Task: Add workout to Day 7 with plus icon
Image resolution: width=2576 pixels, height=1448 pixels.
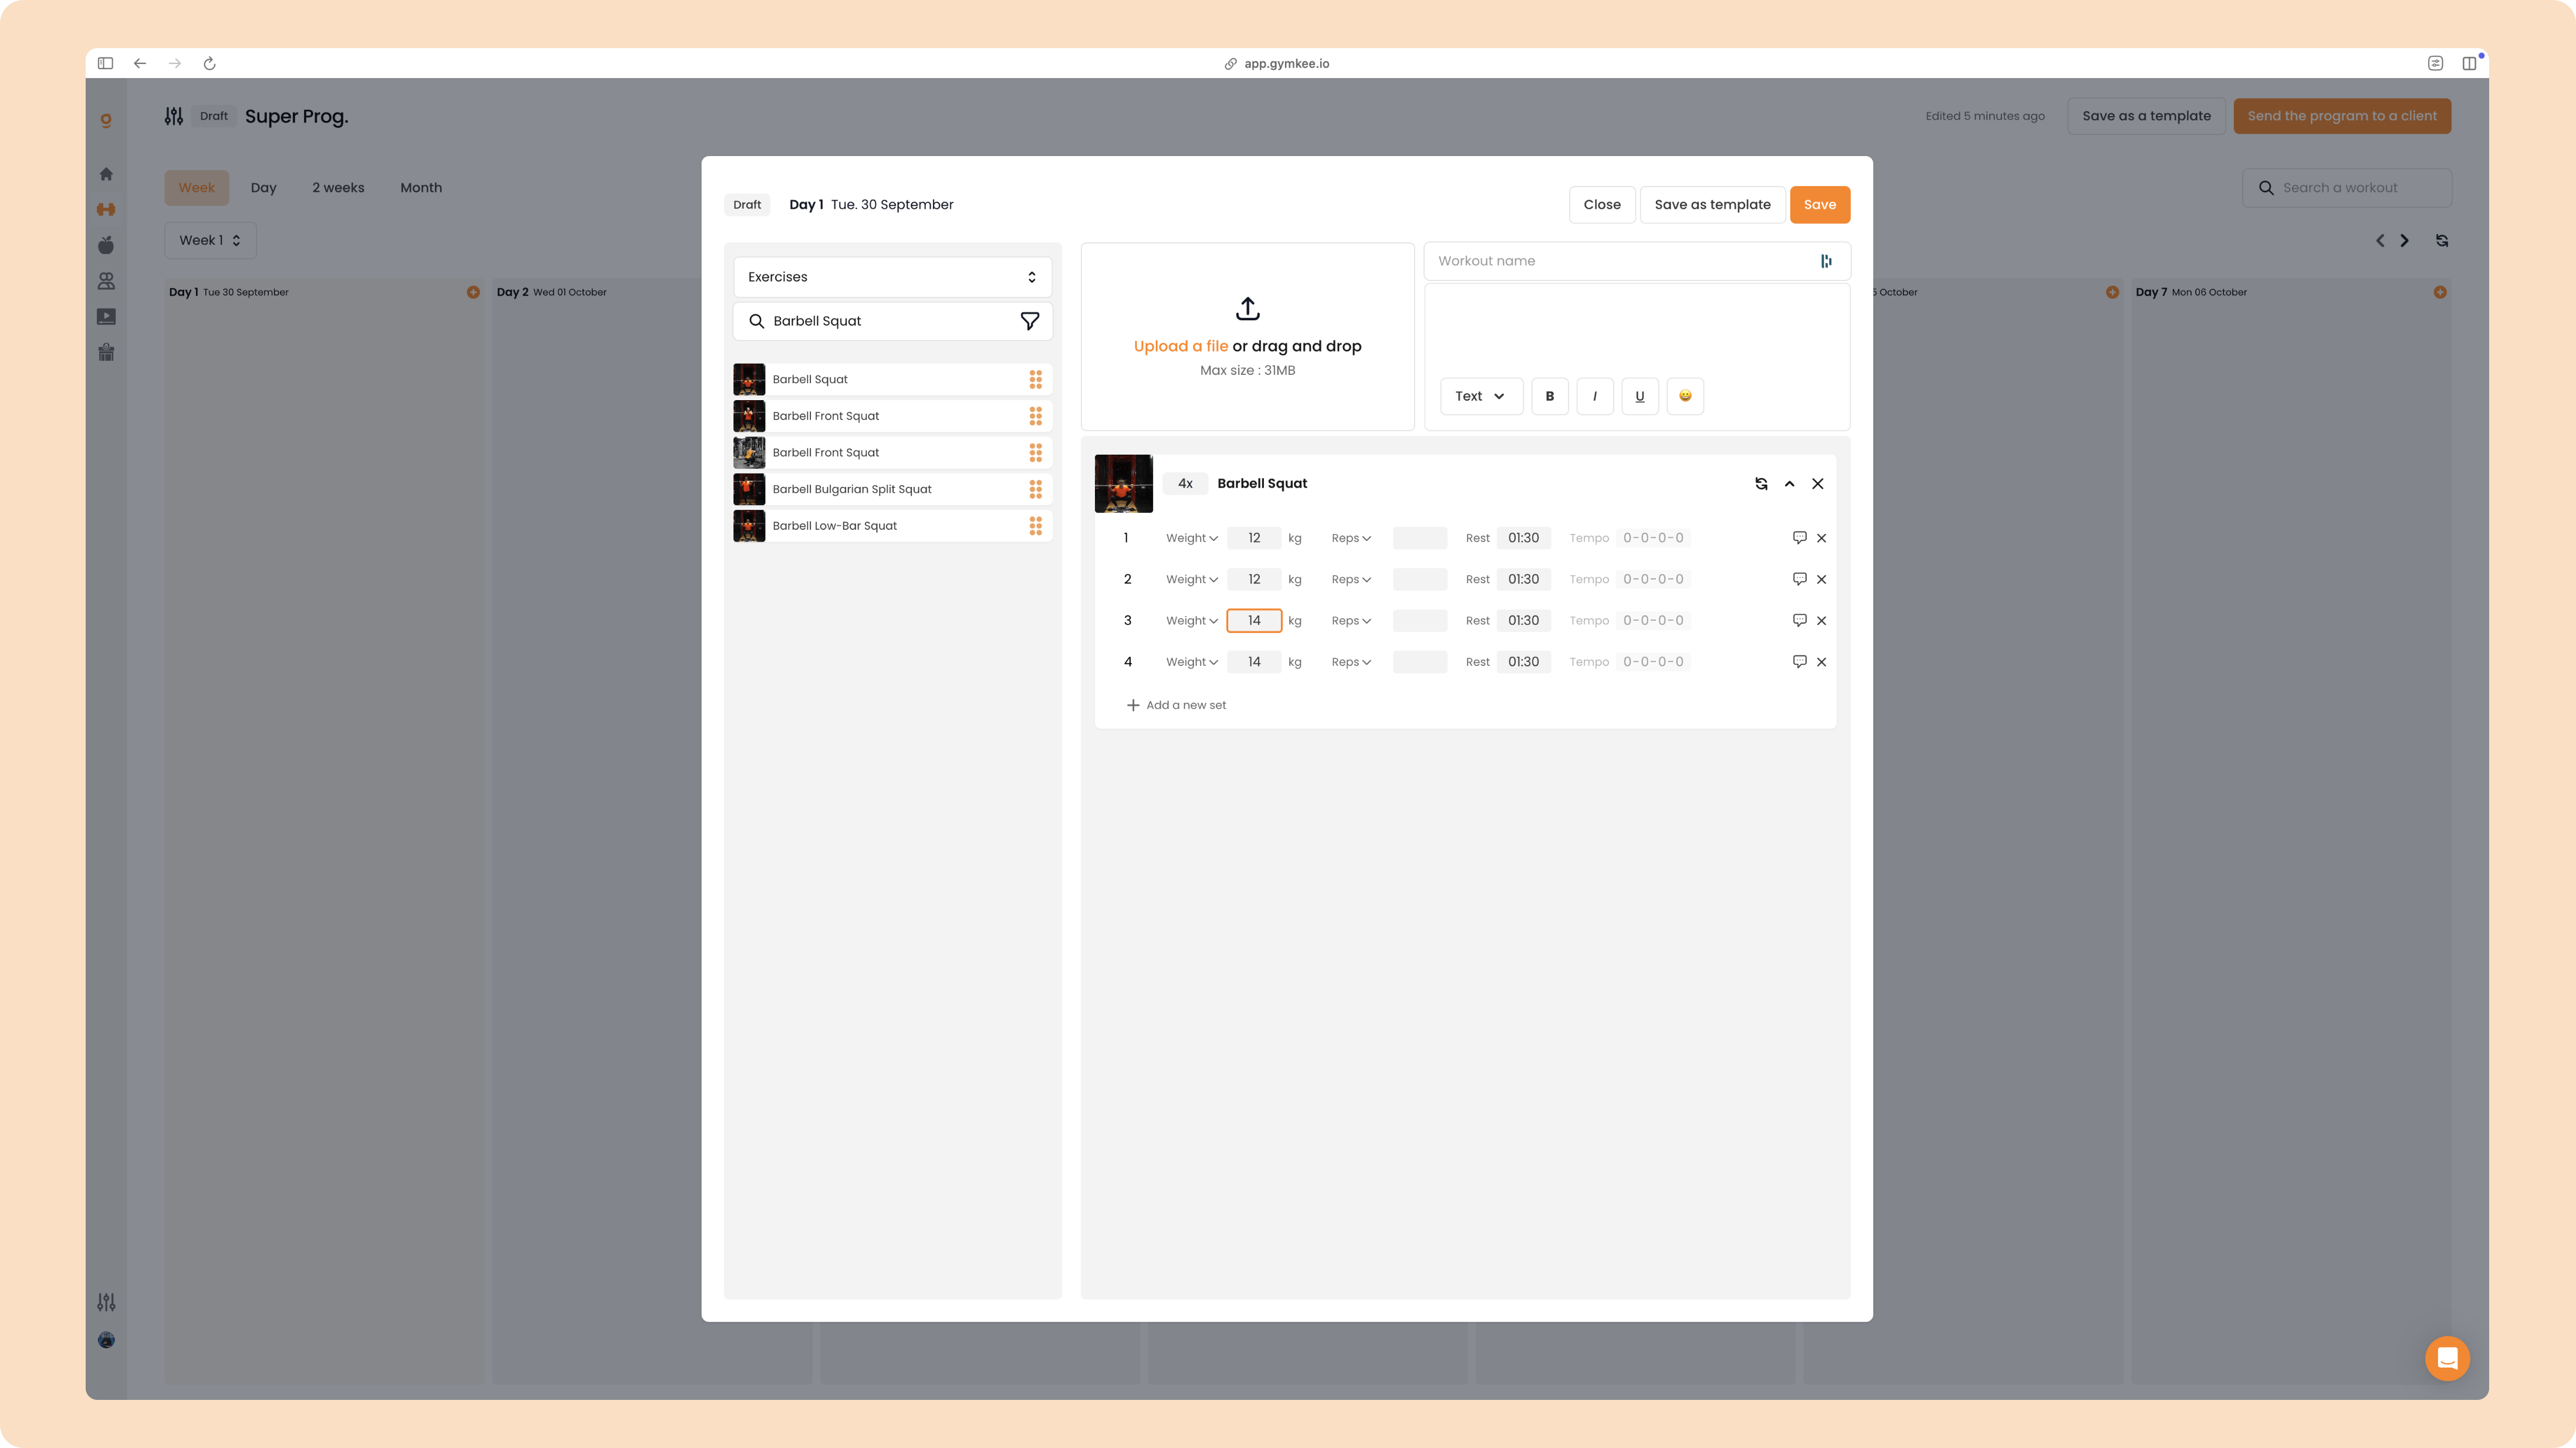Action: tap(2440, 292)
